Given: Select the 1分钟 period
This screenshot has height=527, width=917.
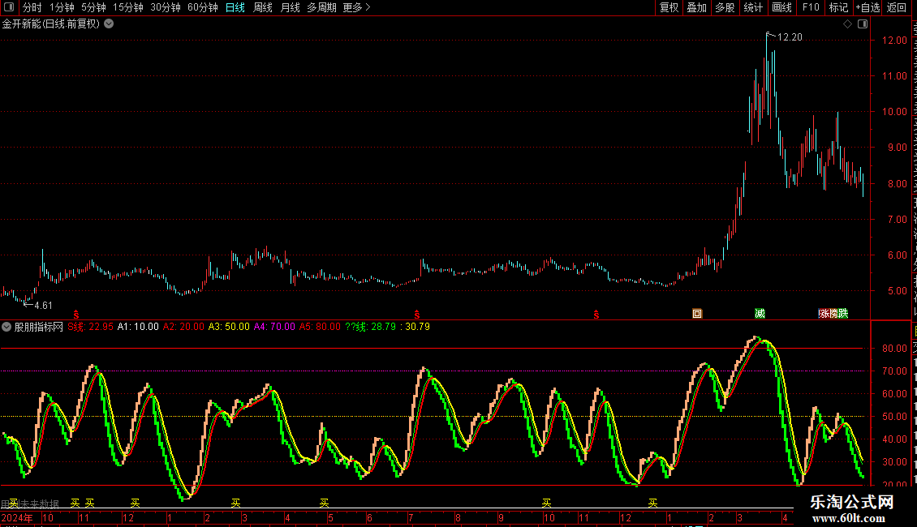Looking at the screenshot, I should pyautogui.click(x=62, y=7).
